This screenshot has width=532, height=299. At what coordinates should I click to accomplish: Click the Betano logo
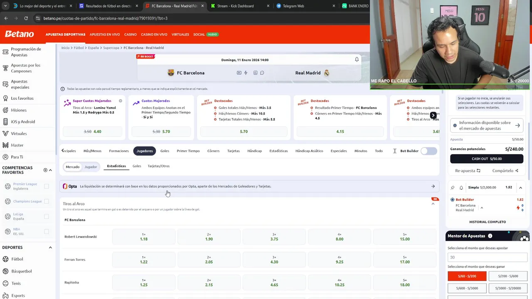[19, 34]
